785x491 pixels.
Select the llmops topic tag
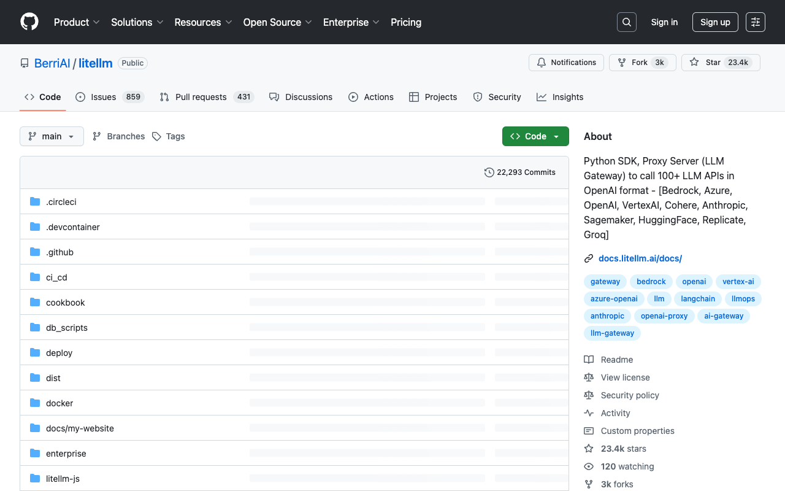(743, 299)
